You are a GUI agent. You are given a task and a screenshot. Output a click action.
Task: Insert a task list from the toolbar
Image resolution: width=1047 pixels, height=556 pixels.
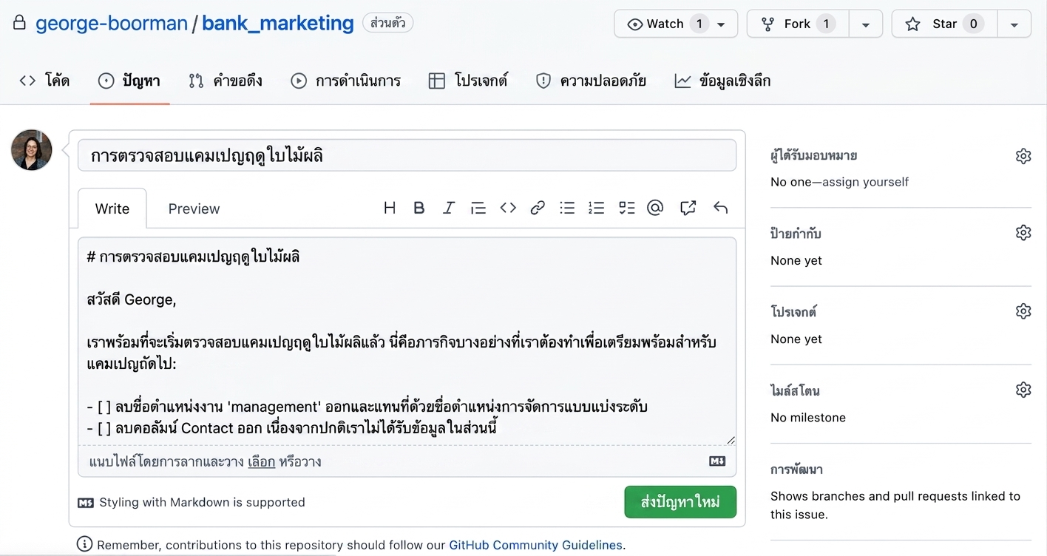[x=627, y=208]
